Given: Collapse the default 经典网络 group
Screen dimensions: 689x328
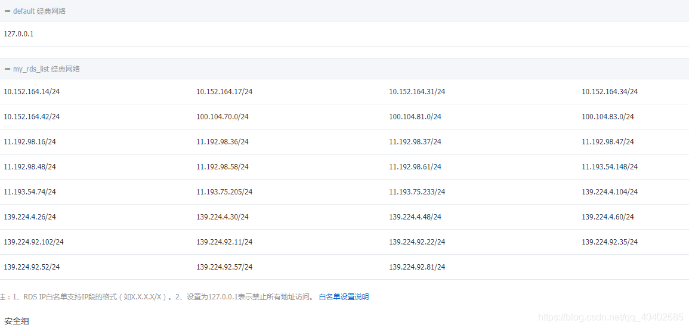Looking at the screenshot, I should 7,11.
